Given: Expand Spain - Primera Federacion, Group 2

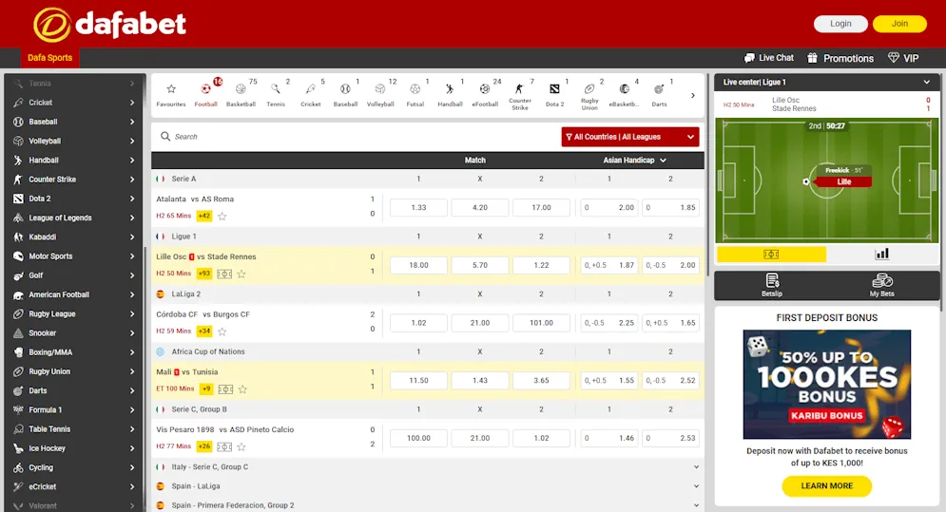Looking at the screenshot, I should (x=427, y=505).
